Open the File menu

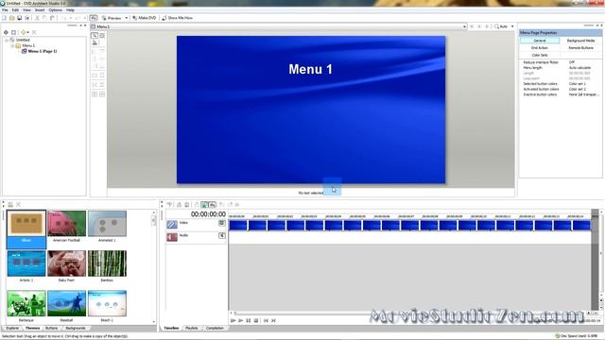pos(5,10)
